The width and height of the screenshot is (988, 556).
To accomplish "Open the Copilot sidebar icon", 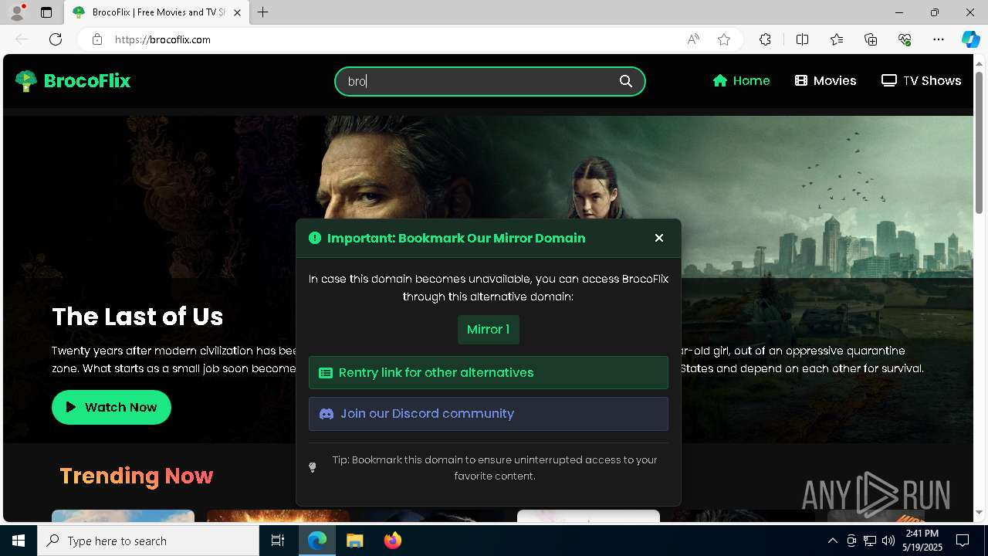I will pyautogui.click(x=970, y=39).
